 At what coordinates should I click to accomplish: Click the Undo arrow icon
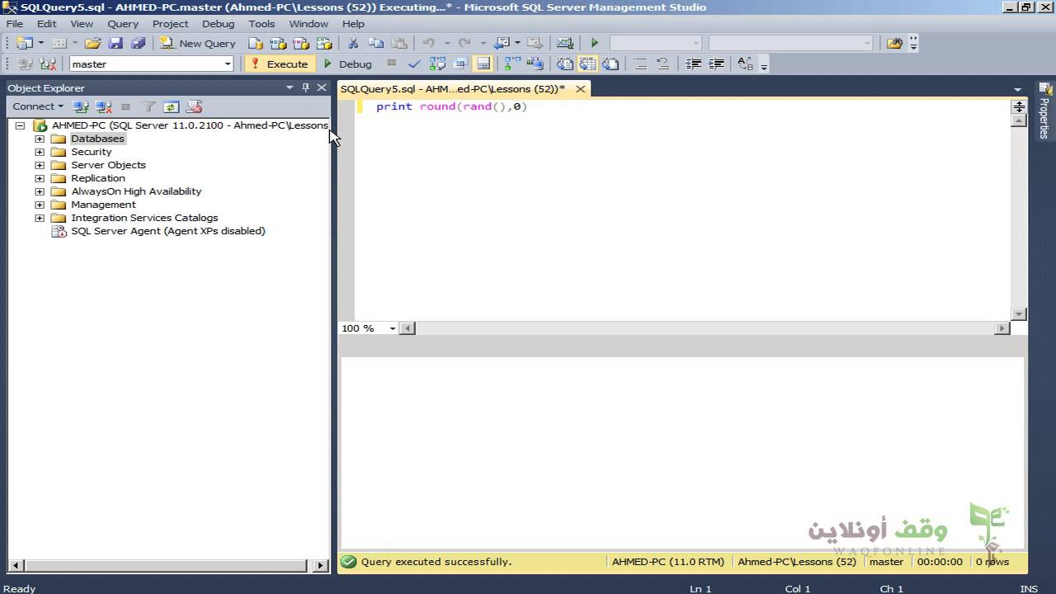[x=428, y=43]
